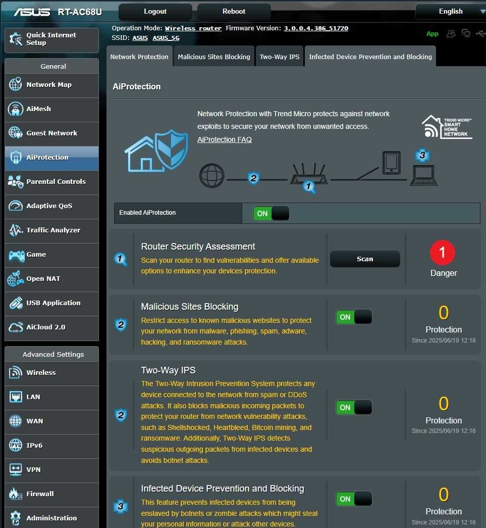The image size is (486, 528).
Task: Open Quick Internet Setup wizard icon
Action: click(x=16, y=39)
